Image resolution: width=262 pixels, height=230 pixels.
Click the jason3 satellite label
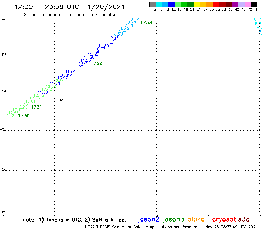click(x=173, y=219)
